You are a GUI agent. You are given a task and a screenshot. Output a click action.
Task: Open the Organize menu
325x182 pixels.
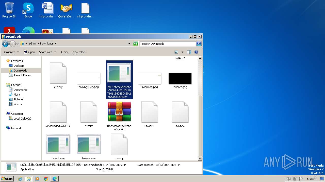pyautogui.click(x=11, y=52)
